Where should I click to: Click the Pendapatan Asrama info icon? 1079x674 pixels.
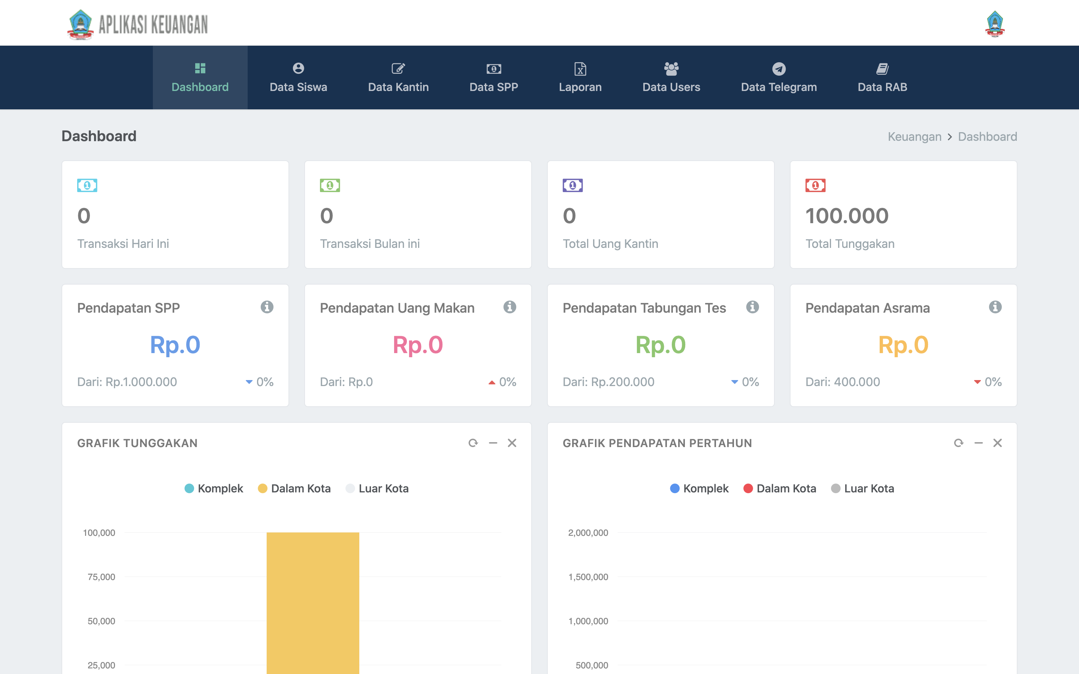(995, 307)
